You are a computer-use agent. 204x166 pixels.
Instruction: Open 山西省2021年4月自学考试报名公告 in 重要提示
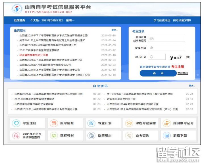(45, 65)
